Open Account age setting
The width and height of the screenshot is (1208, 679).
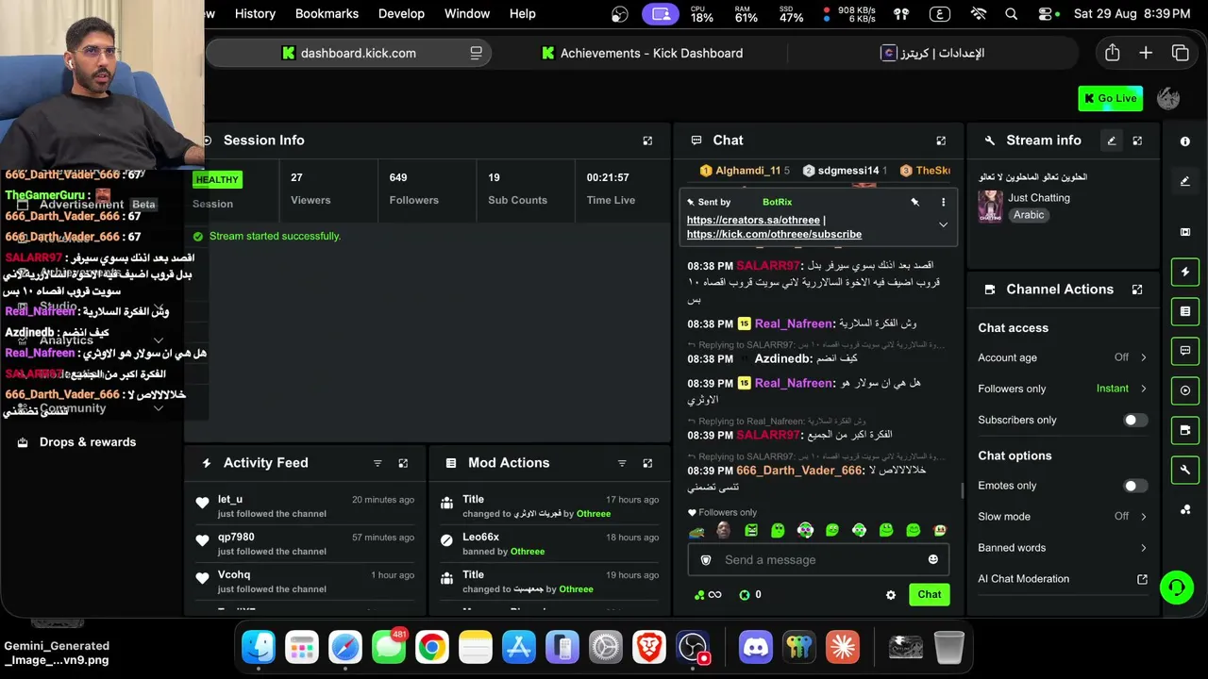click(x=1063, y=357)
